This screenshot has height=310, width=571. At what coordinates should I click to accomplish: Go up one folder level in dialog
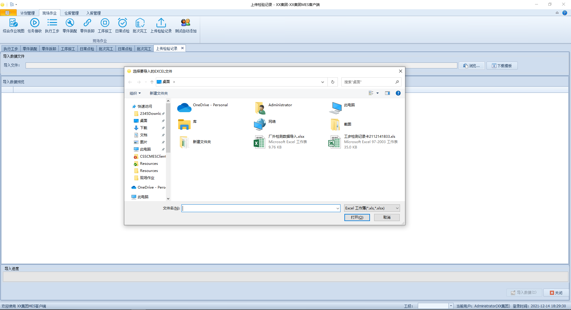click(x=152, y=82)
